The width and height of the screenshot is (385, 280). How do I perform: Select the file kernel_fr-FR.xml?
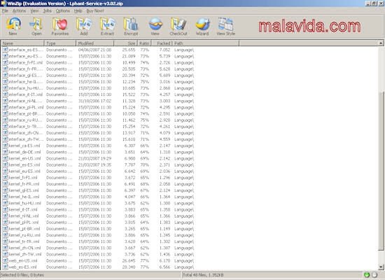click(x=24, y=184)
